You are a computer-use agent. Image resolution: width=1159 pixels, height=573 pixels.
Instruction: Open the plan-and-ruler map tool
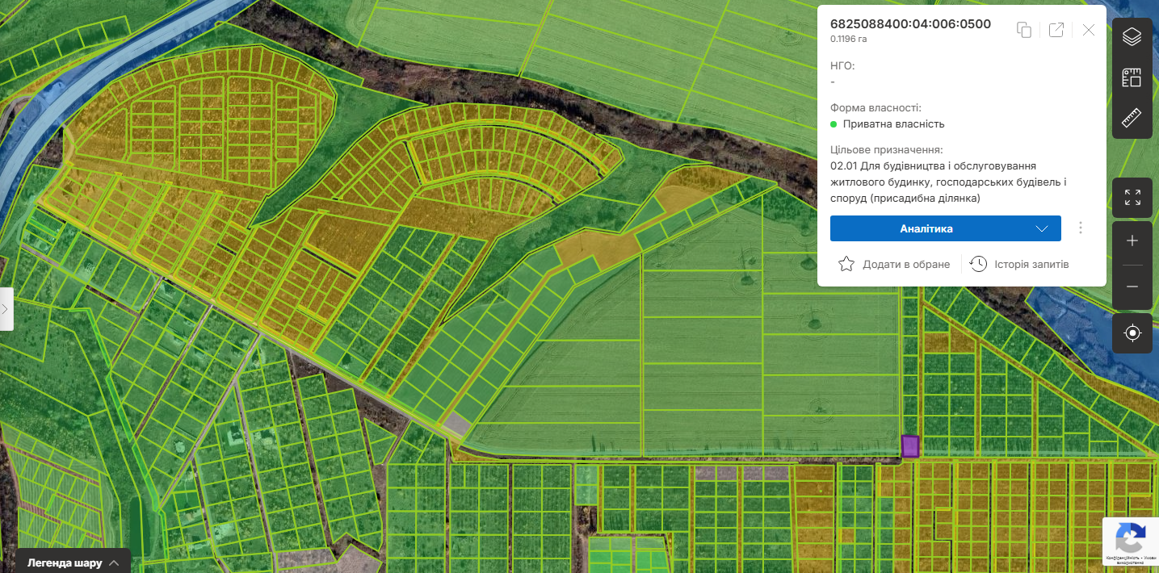pos(1132,77)
